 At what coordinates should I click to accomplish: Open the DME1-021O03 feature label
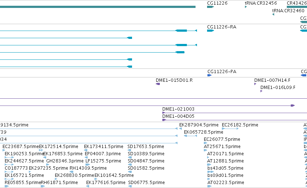click(x=178, y=109)
